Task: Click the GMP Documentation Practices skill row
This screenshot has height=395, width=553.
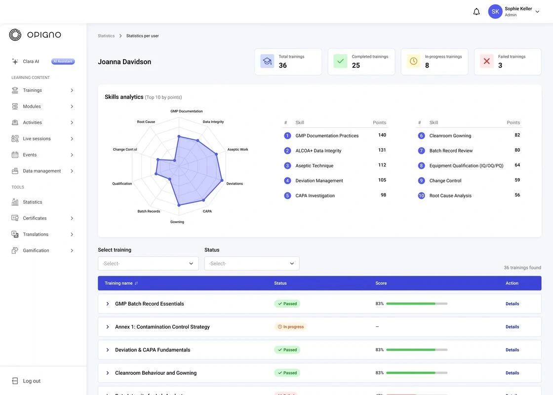Action: tap(335, 135)
